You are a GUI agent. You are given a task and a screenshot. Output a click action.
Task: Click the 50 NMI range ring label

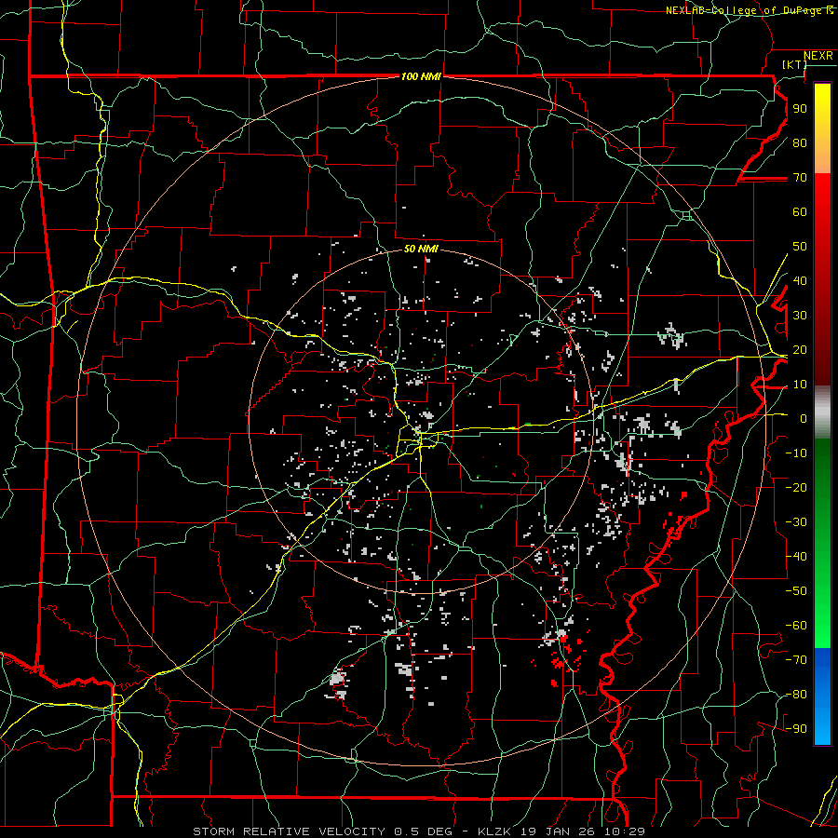pyautogui.click(x=421, y=249)
